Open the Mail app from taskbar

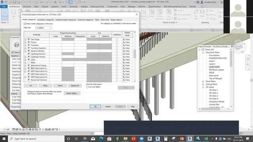93,138
